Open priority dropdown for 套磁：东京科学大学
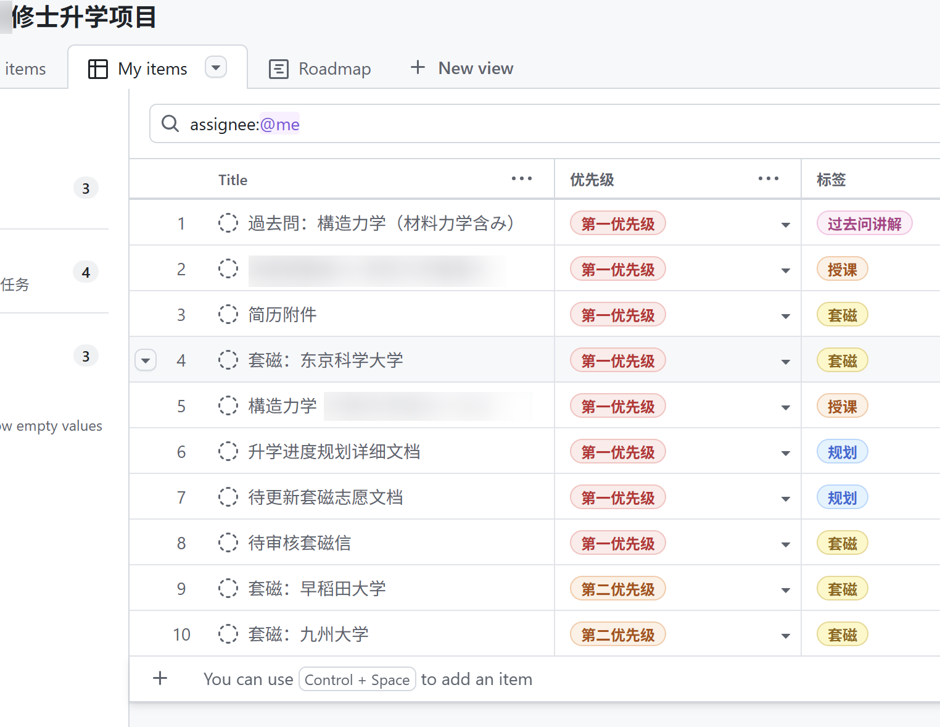Image resolution: width=940 pixels, height=727 pixels. pos(785,362)
